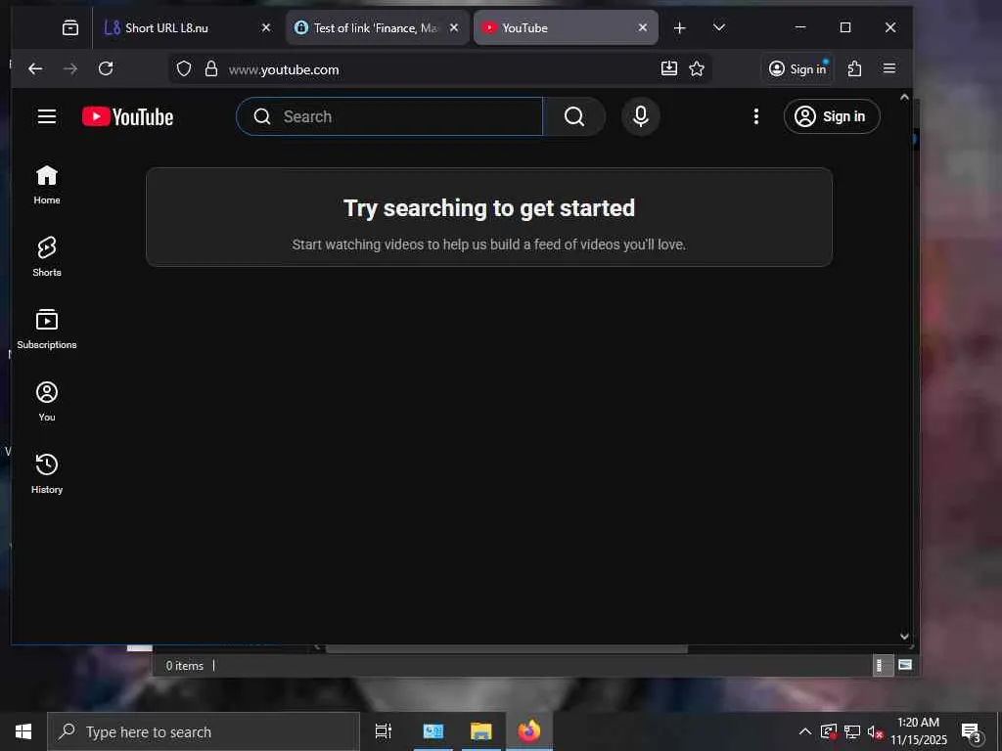Open File Explorer from taskbar

click(481, 731)
